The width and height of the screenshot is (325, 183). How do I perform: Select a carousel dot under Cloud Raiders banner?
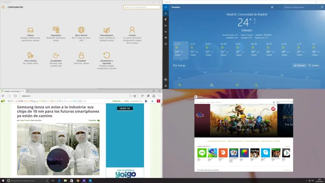[x=244, y=138]
